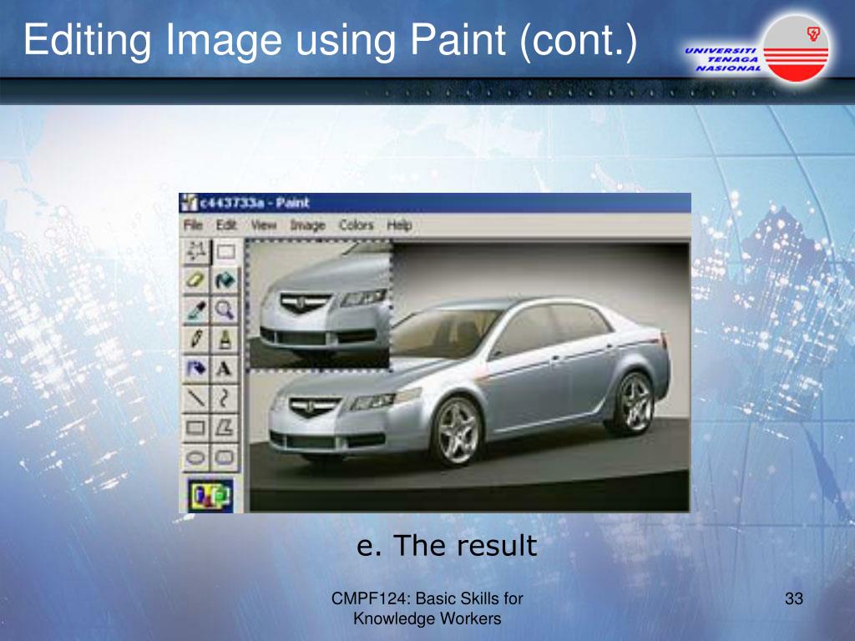Click the 'c443733a - Paint' title text
The image size is (855, 641).
coord(254,204)
